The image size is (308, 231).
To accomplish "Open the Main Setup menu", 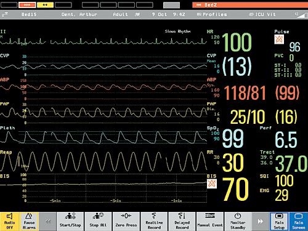I will (279, 222).
